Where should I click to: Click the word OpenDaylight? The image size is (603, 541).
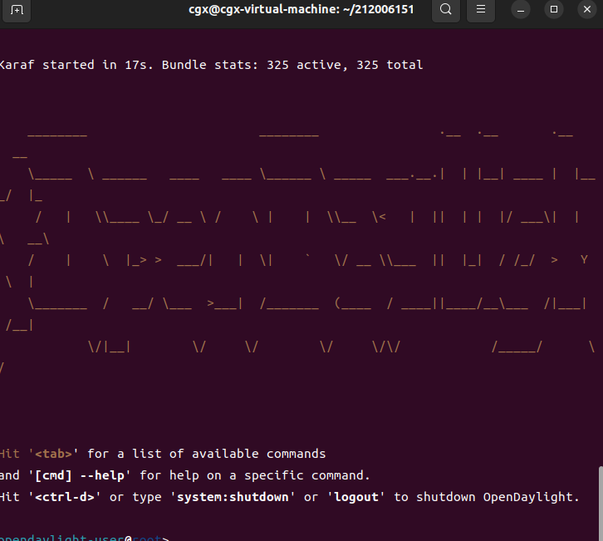(527, 497)
